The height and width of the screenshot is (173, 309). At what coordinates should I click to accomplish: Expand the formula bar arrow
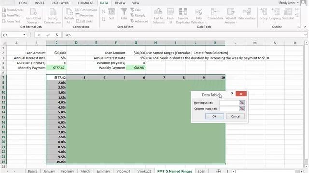pyautogui.click(x=305, y=35)
